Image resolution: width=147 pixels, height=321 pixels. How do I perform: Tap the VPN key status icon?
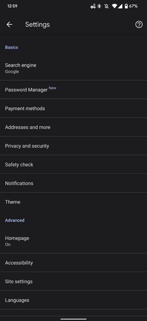93,6
